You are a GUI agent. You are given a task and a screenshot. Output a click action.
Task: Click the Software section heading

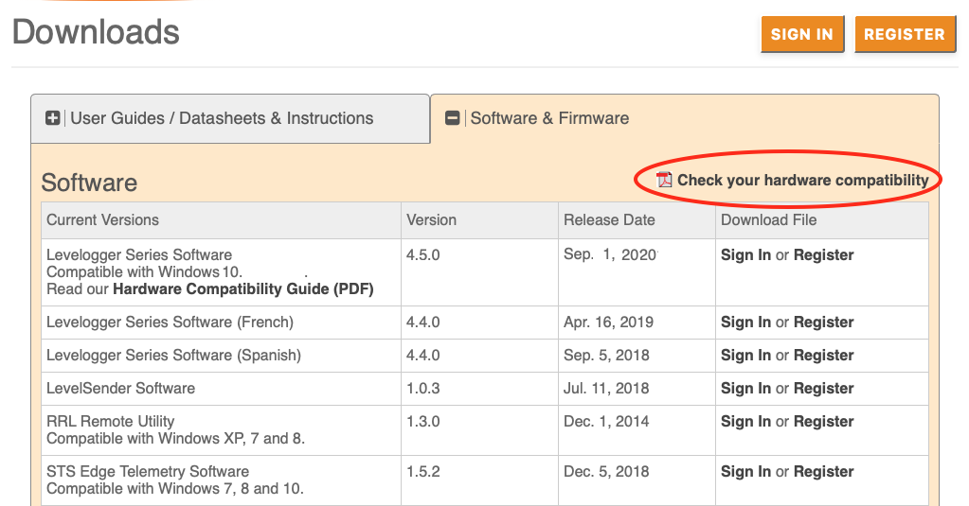point(89,183)
